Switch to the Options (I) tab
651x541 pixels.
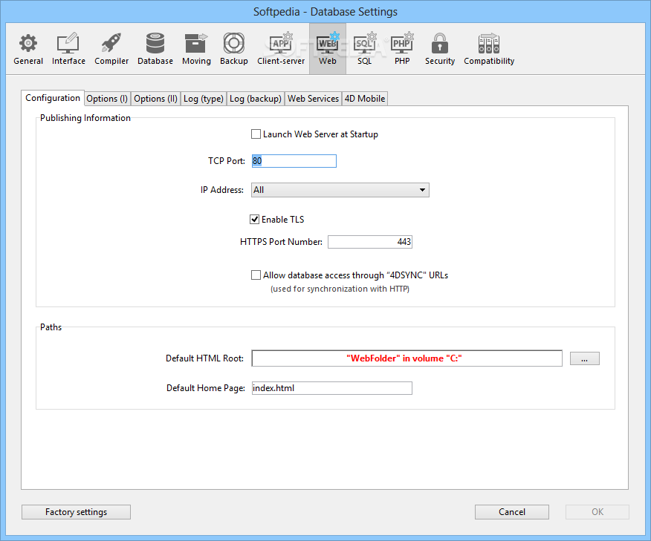pyautogui.click(x=107, y=99)
